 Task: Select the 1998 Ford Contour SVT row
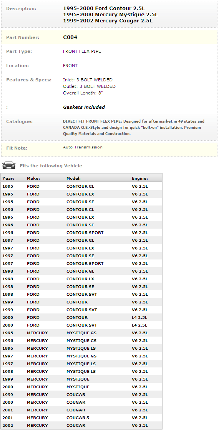pyautogui.click(x=81, y=295)
